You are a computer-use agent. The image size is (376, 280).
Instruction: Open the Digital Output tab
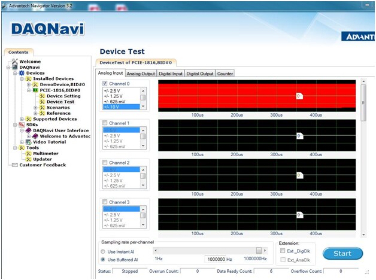(200, 74)
